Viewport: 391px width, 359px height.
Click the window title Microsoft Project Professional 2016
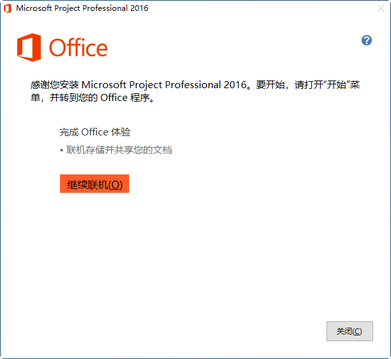(82, 8)
